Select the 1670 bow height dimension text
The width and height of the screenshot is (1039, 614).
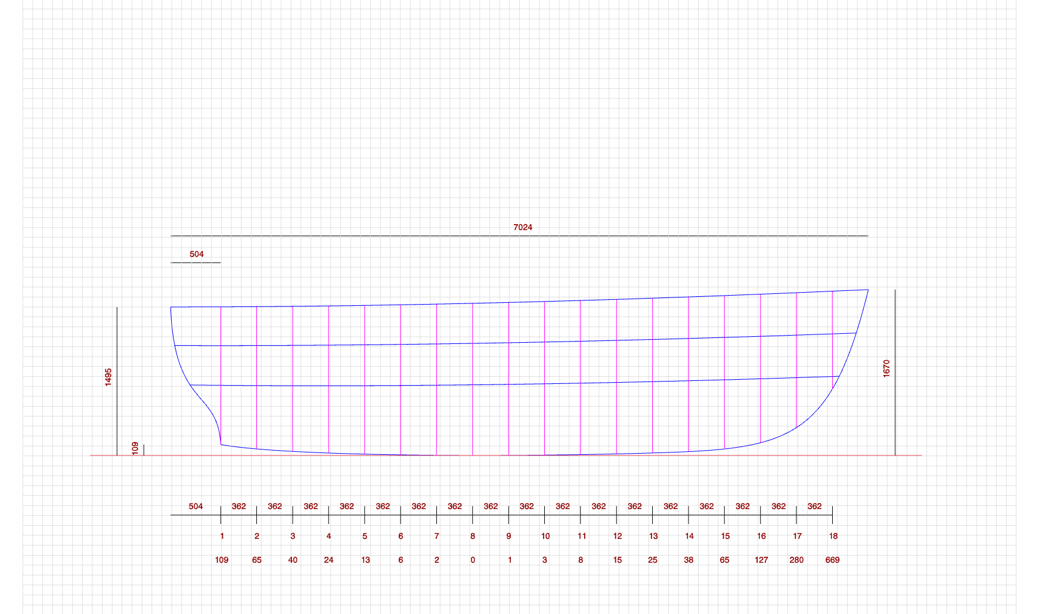pos(886,368)
